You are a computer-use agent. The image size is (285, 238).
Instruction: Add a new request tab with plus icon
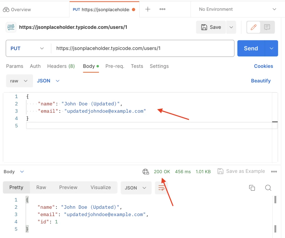coord(148,9)
